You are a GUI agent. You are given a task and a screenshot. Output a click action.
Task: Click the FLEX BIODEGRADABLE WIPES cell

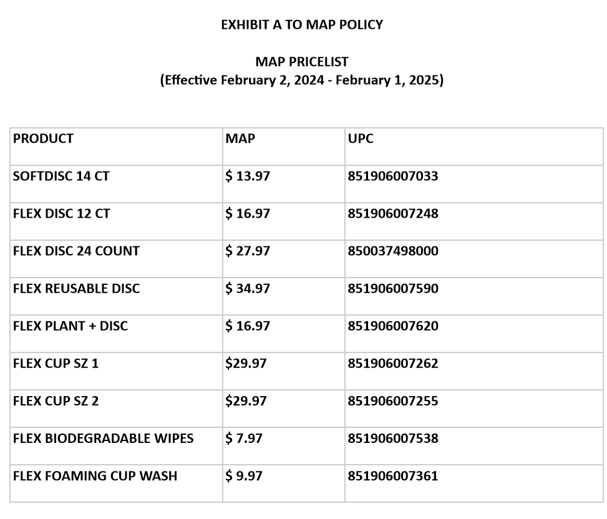pos(103,438)
